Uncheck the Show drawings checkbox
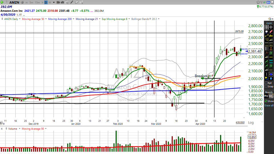This screenshot has height=154, width=274. tap(266, 101)
